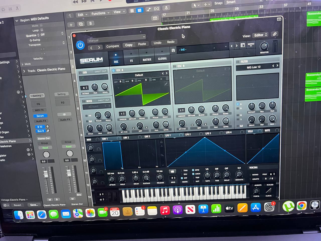
Task: Click the Undo button
Action: 157,43
